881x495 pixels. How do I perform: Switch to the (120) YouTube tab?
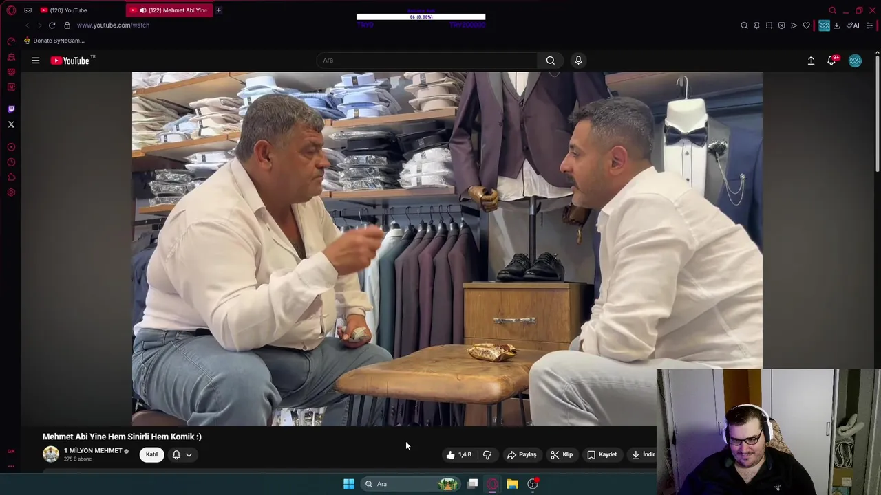pos(67,10)
